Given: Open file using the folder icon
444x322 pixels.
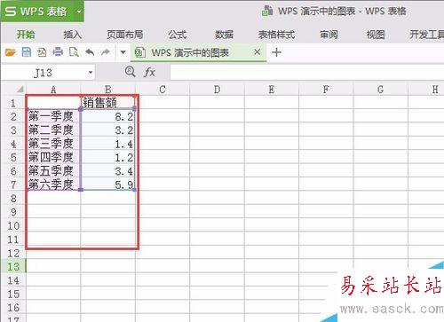Looking at the screenshot, I should pyautogui.click(x=11, y=52).
